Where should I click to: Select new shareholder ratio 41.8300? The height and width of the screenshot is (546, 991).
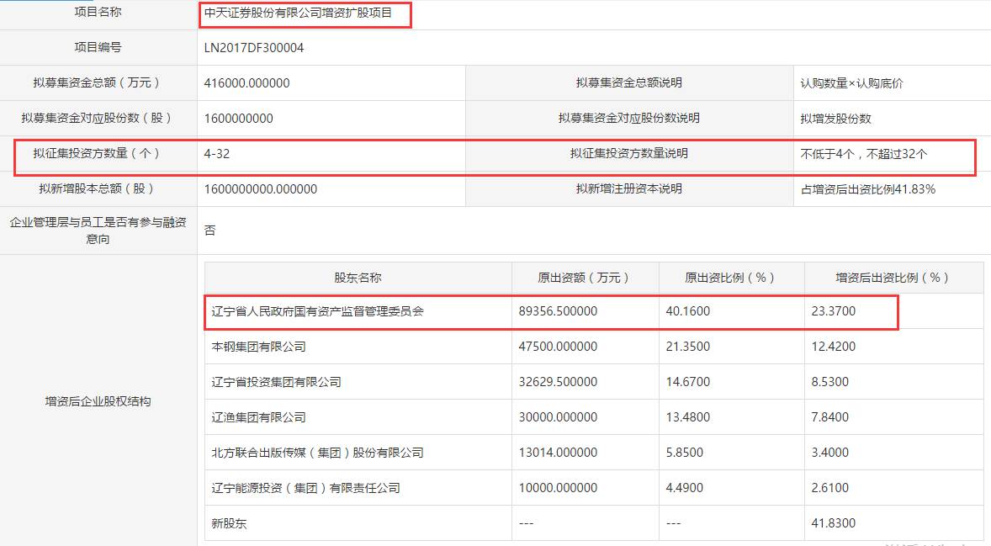coord(834,524)
